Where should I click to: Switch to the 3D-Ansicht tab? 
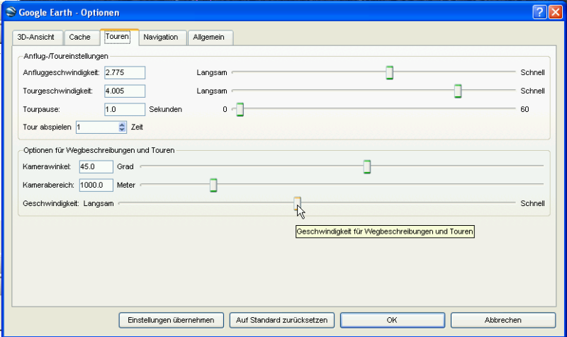click(x=37, y=37)
